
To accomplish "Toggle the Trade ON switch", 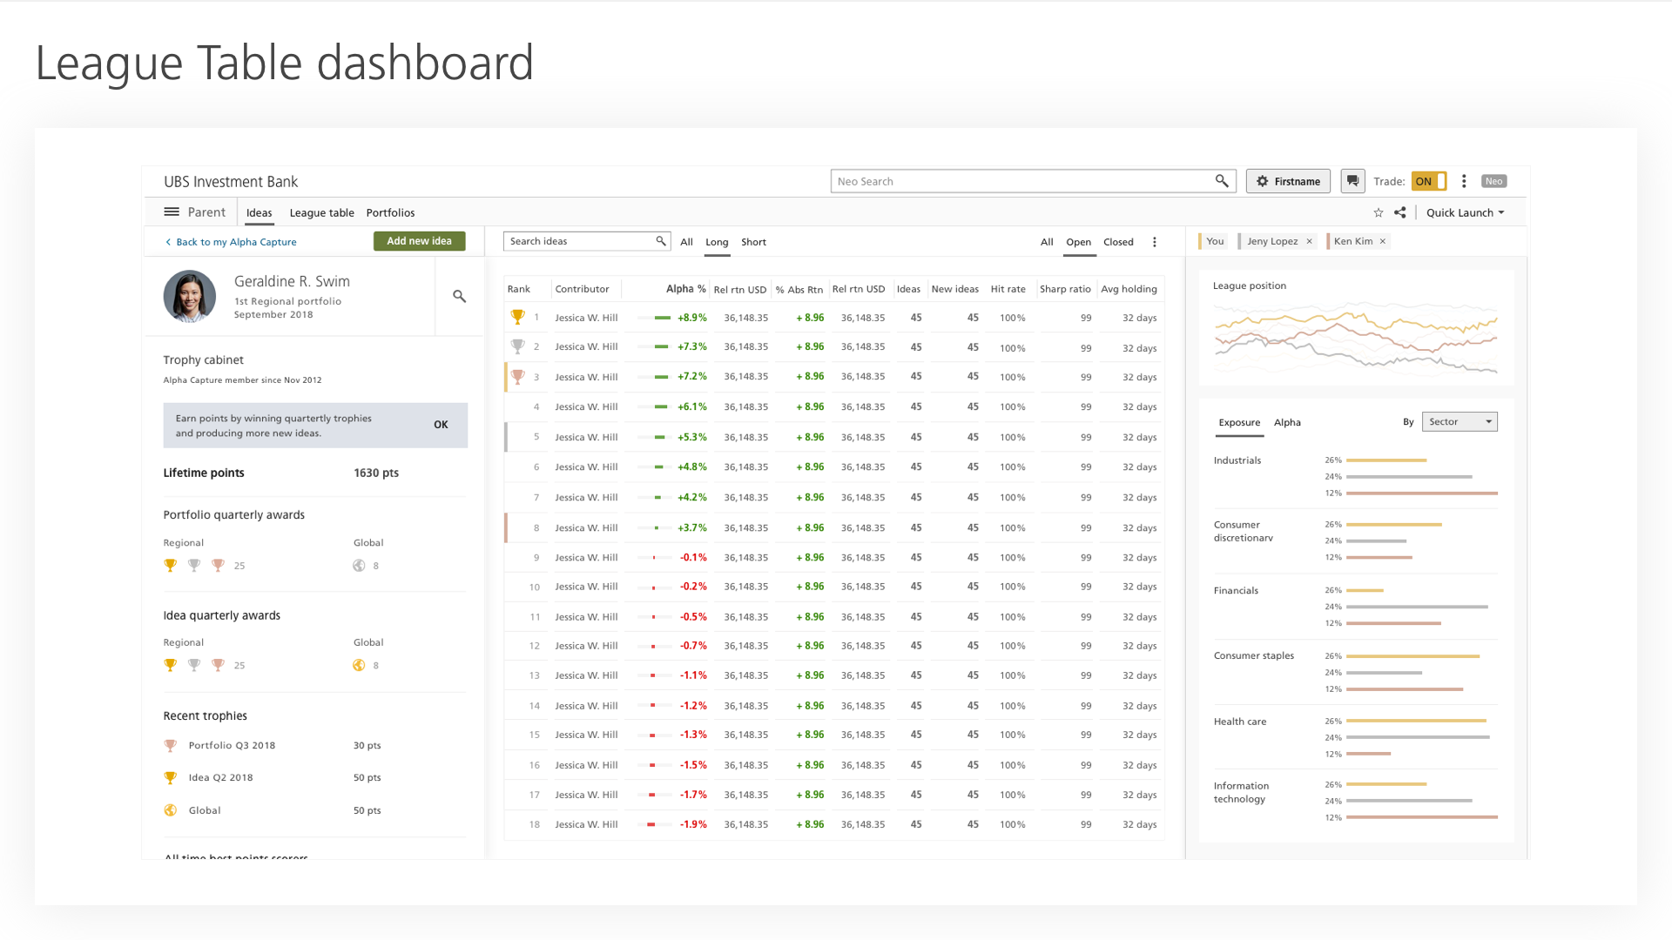I will pos(1428,181).
